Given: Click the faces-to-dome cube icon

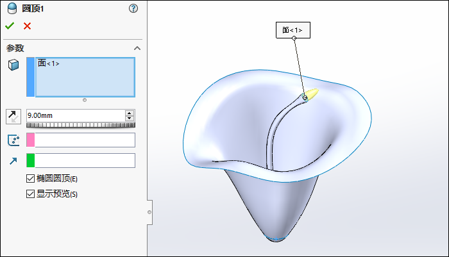Looking at the screenshot, I should (13, 65).
